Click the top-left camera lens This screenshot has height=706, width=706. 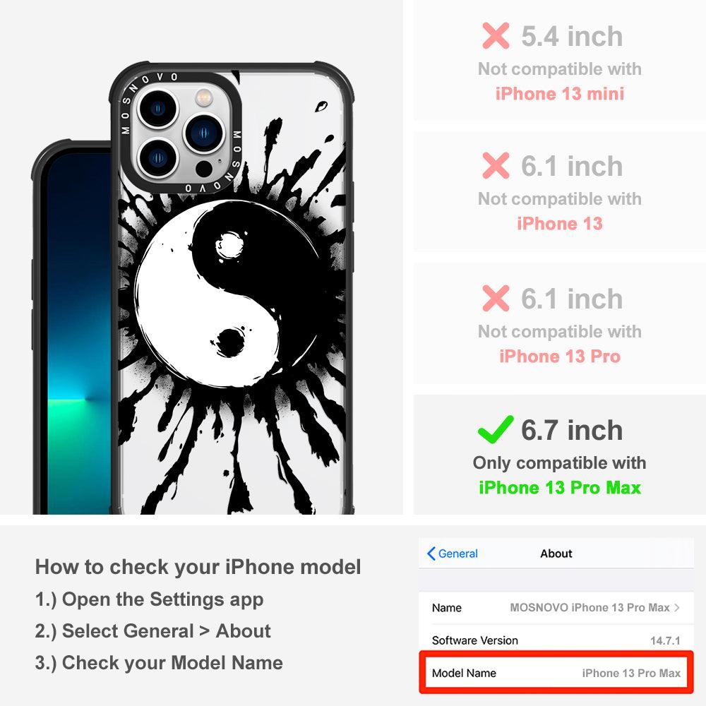[x=158, y=109]
